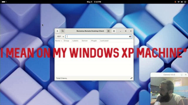The width and height of the screenshot is (188, 105).
Task: Open the volume indicator in top bar
Action: (x=182, y=2)
